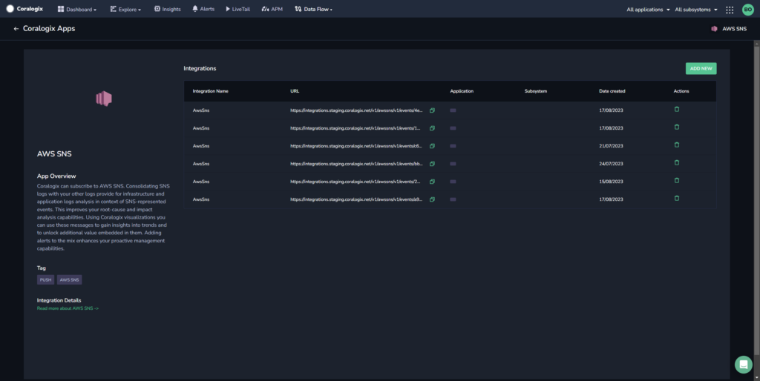The image size is (760, 381).
Task: Copy the URL ending in events/a9
Action: [x=432, y=199]
